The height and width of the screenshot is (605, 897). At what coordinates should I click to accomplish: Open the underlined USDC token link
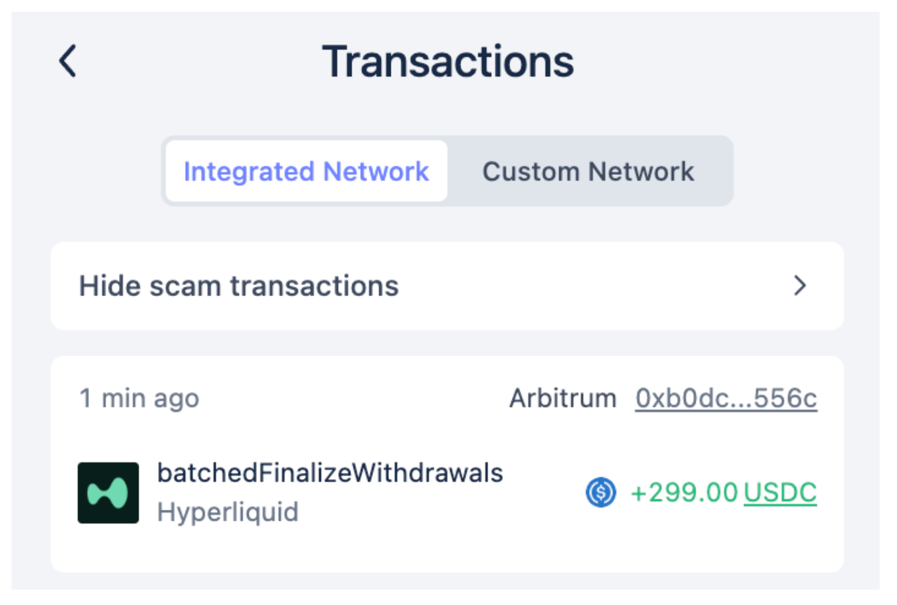[780, 492]
